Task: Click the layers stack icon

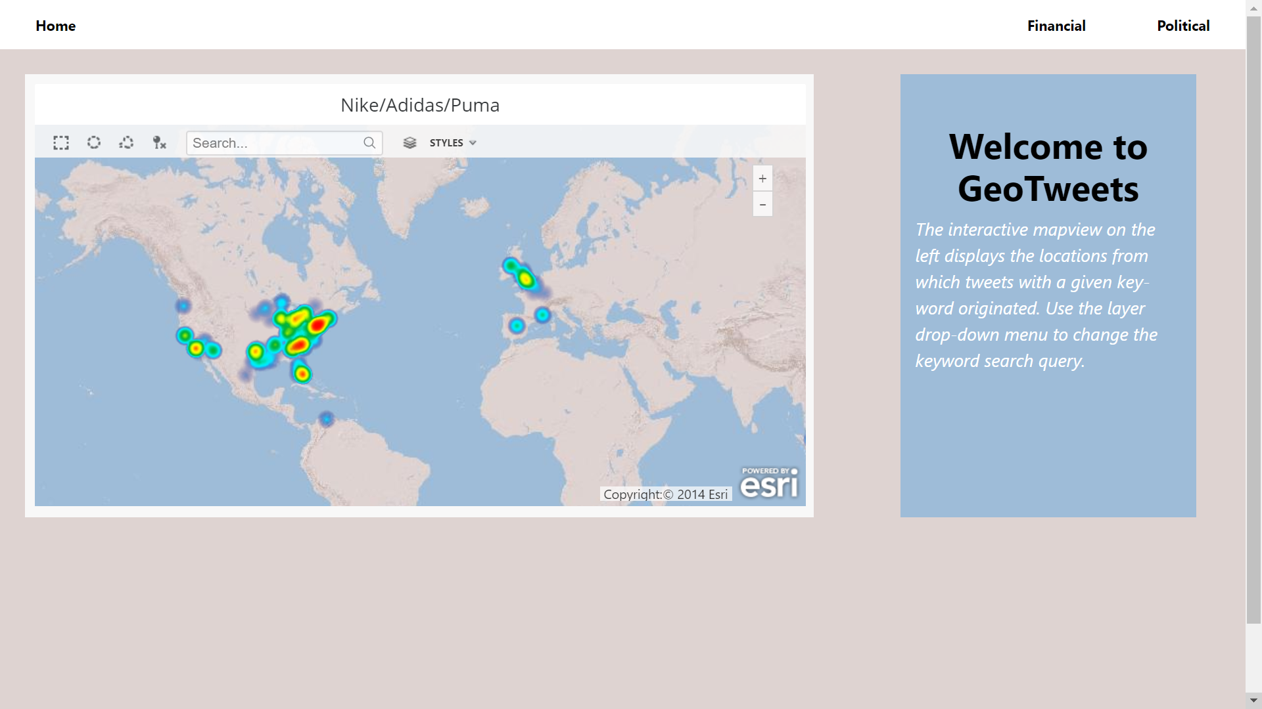Action: click(409, 142)
